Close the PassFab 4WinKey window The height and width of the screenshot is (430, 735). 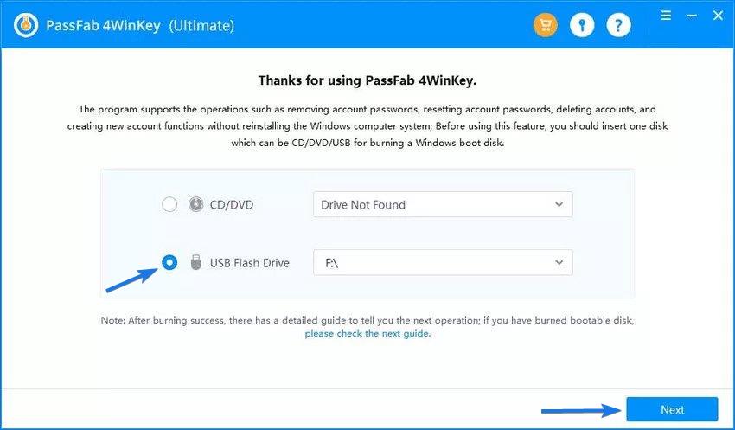tap(718, 16)
